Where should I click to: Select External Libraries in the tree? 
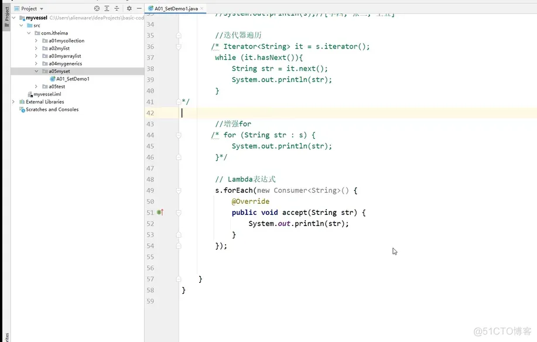tap(45, 102)
